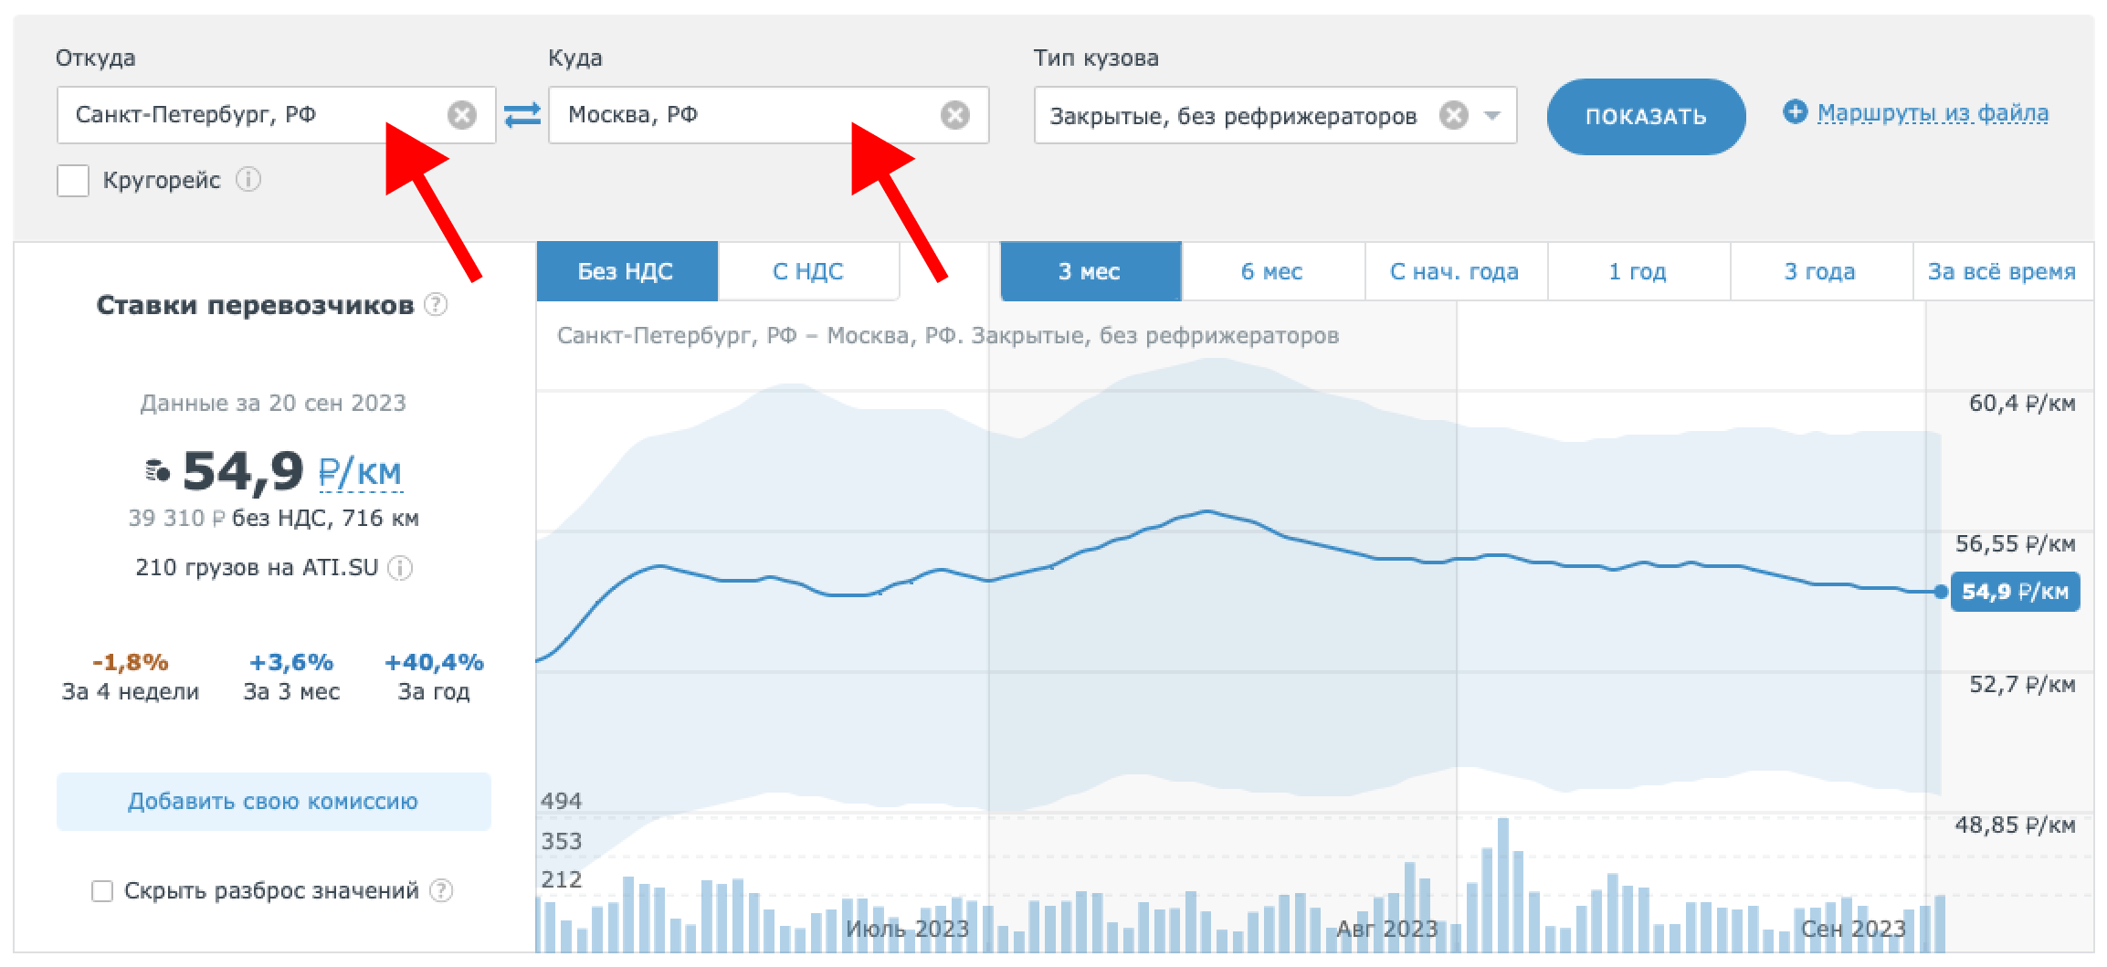
Task: Check Скрыть разброс значений checkbox
Action: pos(102,891)
